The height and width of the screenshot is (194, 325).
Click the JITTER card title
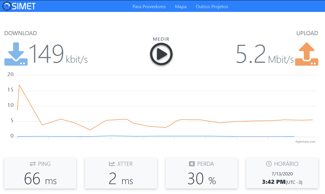click(x=125, y=164)
